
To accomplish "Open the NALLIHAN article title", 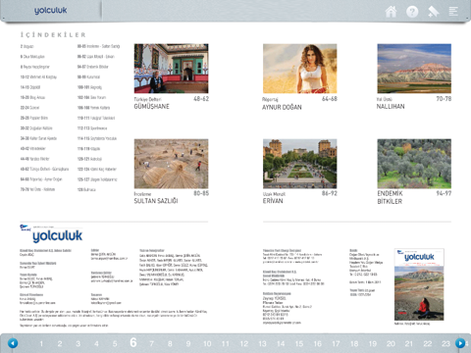I will 391,107.
